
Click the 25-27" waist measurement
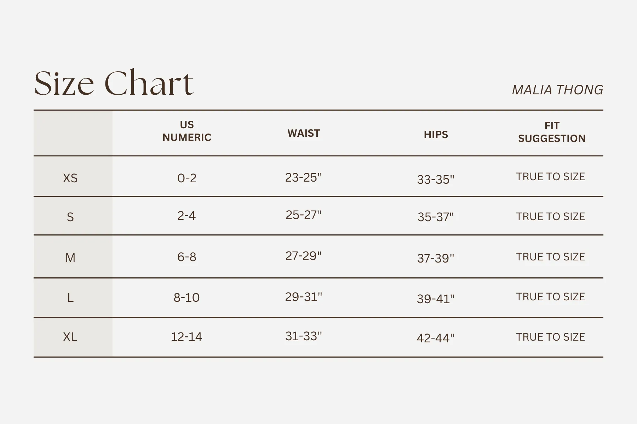coord(304,215)
